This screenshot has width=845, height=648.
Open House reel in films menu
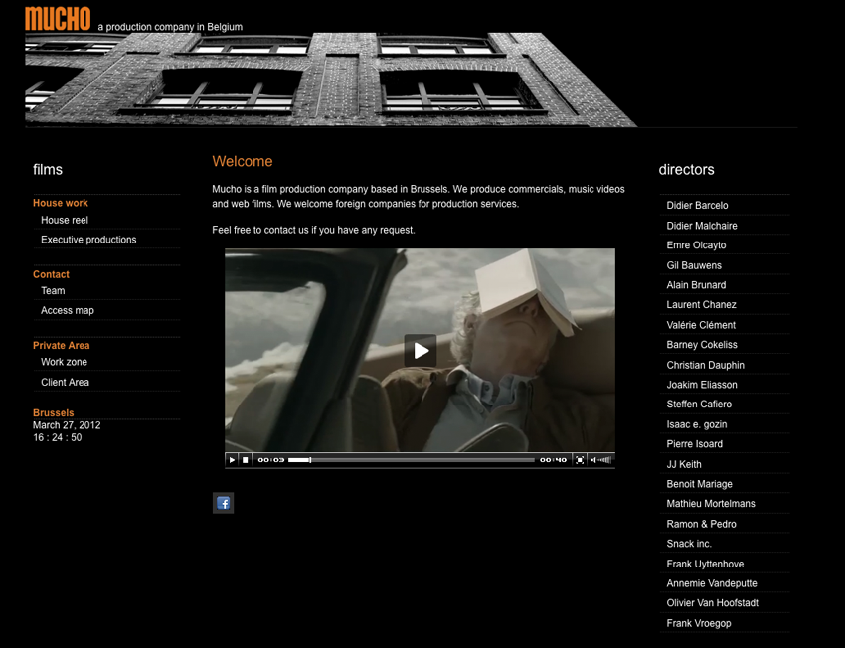click(65, 220)
